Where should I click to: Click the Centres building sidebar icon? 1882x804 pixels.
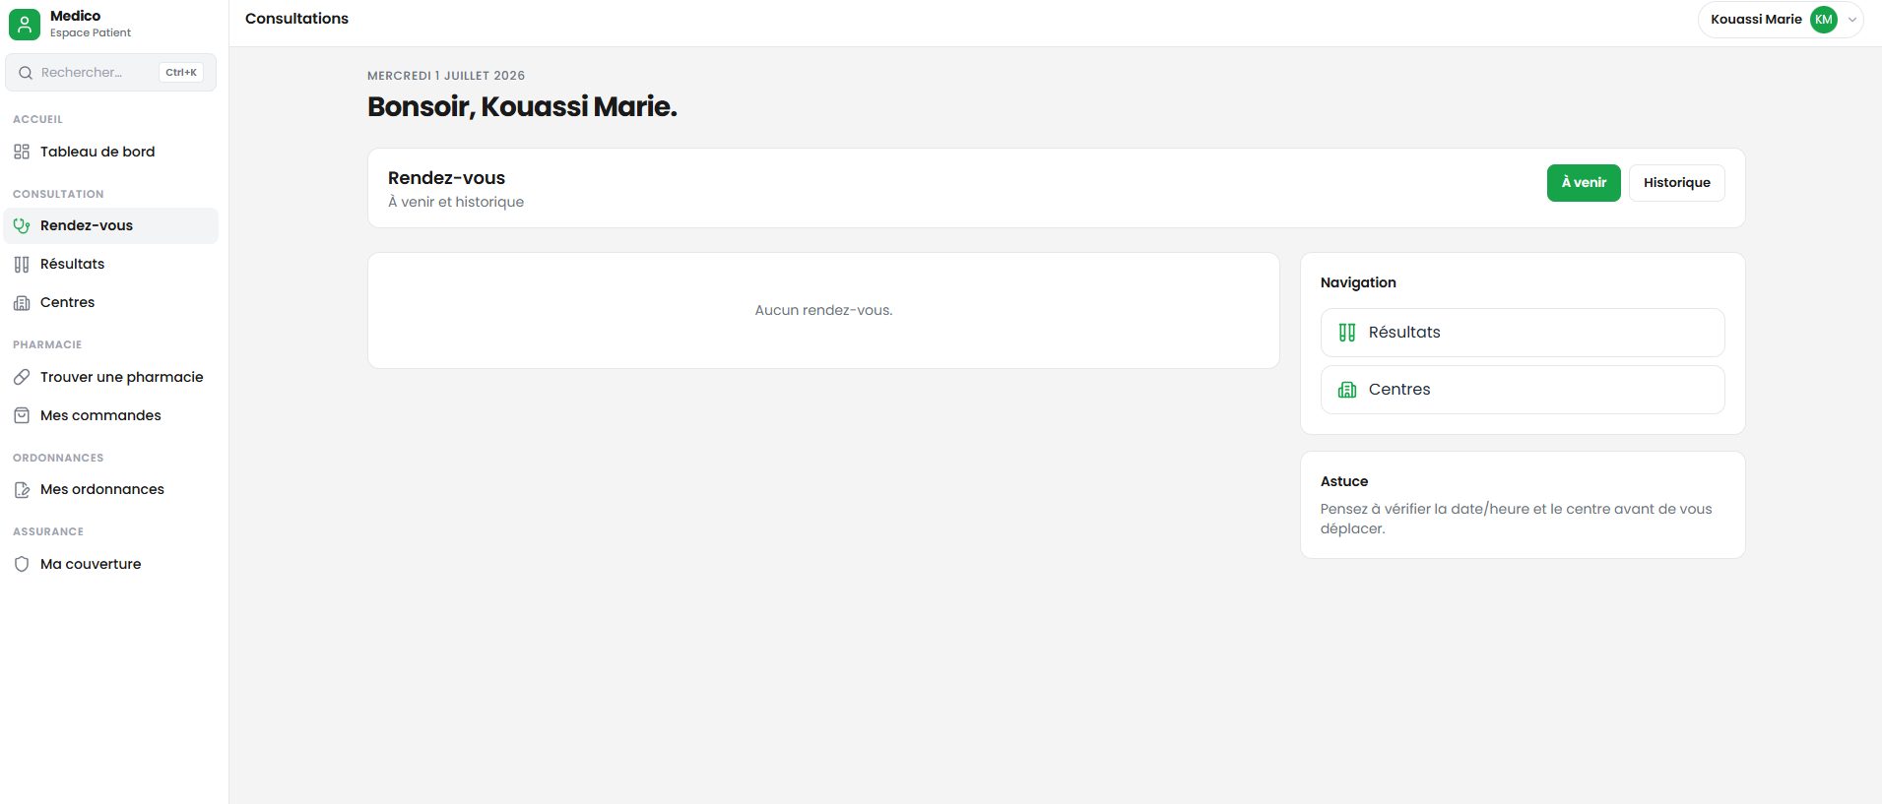(x=22, y=302)
